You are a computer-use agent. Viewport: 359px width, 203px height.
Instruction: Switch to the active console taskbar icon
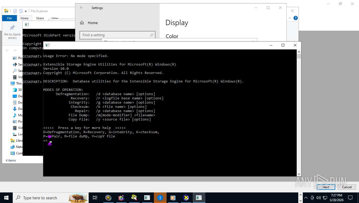(x=199, y=198)
